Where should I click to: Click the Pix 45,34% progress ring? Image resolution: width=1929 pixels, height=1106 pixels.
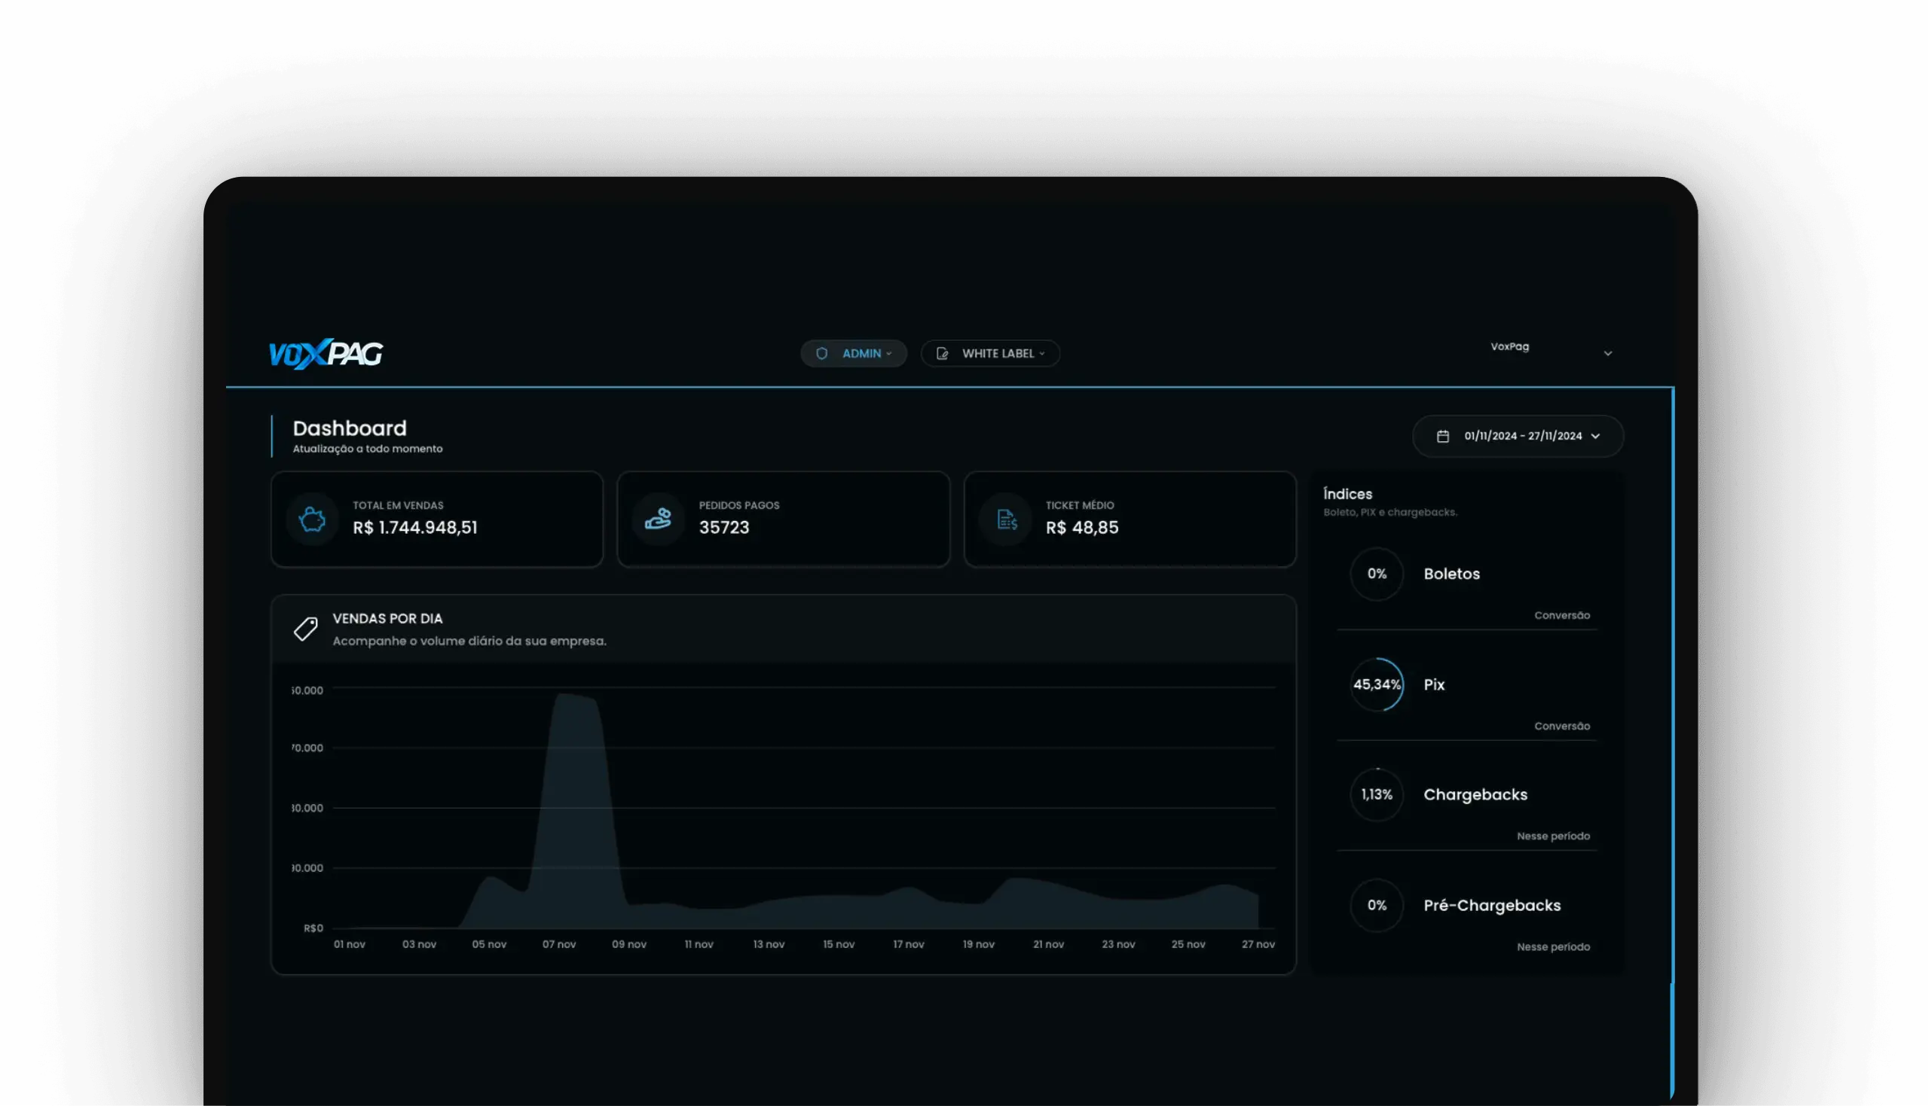click(x=1377, y=684)
